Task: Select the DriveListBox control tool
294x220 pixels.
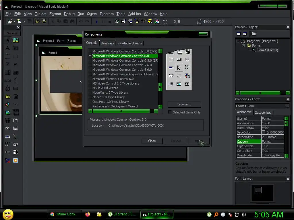Action: 16,88
